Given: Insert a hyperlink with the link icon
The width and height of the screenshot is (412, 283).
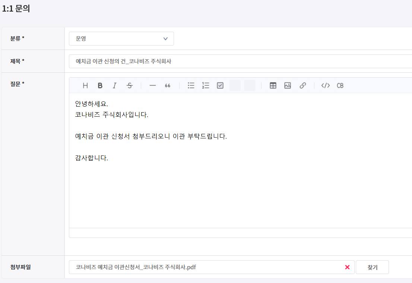Looking at the screenshot, I should click(x=303, y=85).
